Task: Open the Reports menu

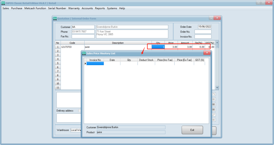Action: coord(100,8)
